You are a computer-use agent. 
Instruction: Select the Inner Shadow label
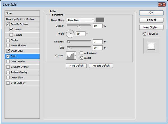click(18, 46)
